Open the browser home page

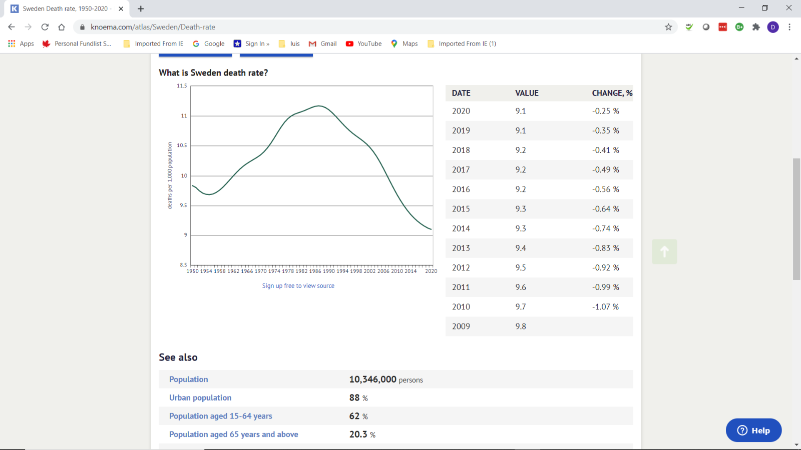click(62, 27)
